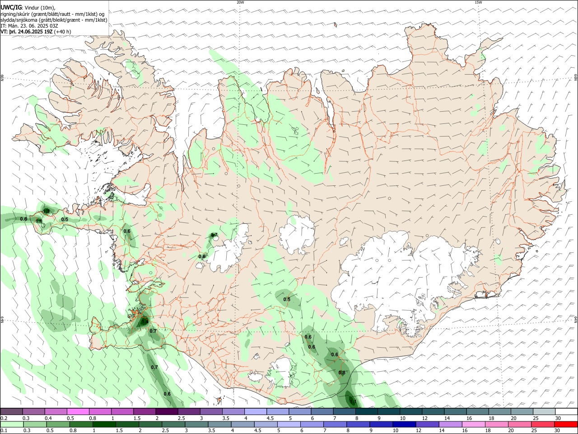Pick the snow swatch between 0.2 and 0.3
Image resolution: width=578 pixels, height=434 pixels.
click(x=11, y=411)
